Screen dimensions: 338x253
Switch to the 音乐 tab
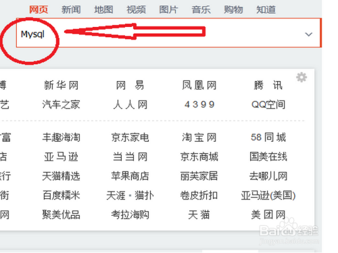pos(201,9)
